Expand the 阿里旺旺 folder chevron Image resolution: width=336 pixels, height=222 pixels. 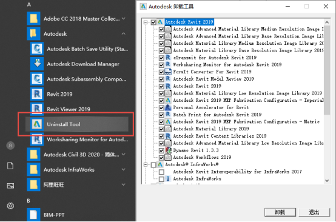pos(124,184)
